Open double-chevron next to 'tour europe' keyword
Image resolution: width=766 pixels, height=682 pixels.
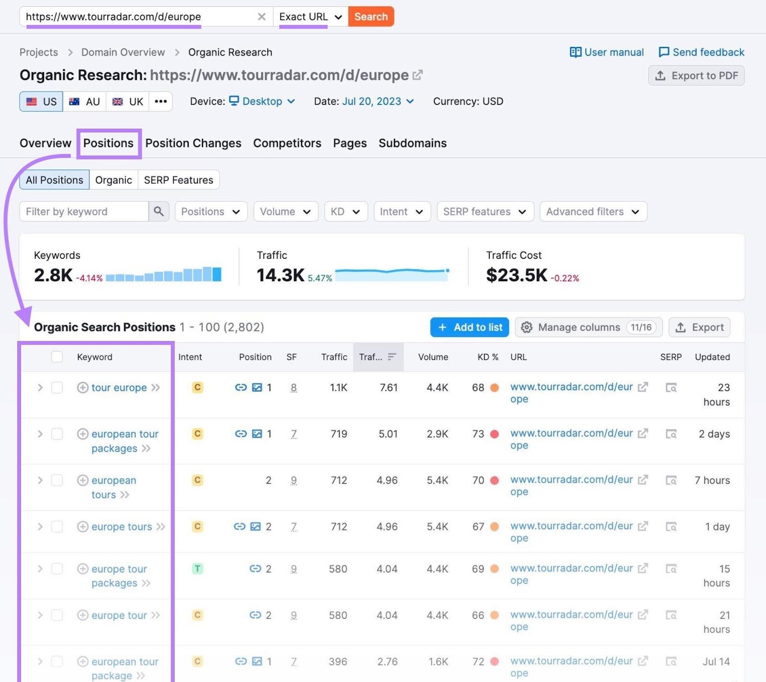tap(156, 387)
